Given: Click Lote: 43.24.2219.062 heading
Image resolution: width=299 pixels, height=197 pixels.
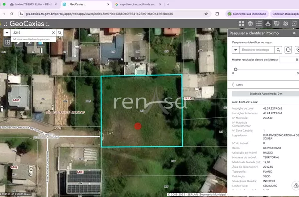Looking at the screenshot, I should click(x=245, y=102).
